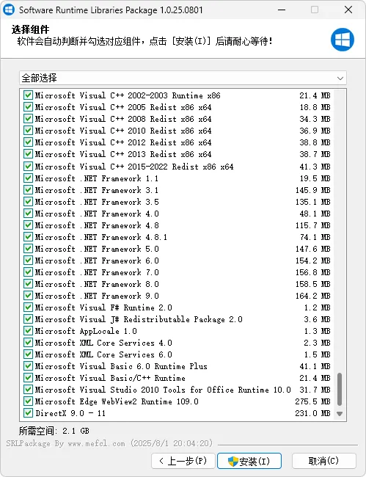Deselect Visual C++ 2012 Redist checkbox
Viewport: 366px width, 477px height.
pos(28,142)
